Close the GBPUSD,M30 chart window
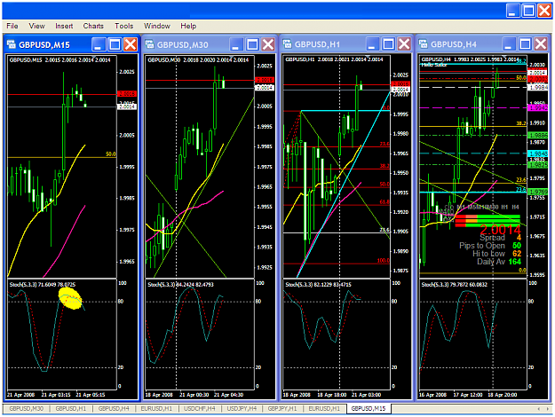555x417 pixels. pyautogui.click(x=268, y=44)
